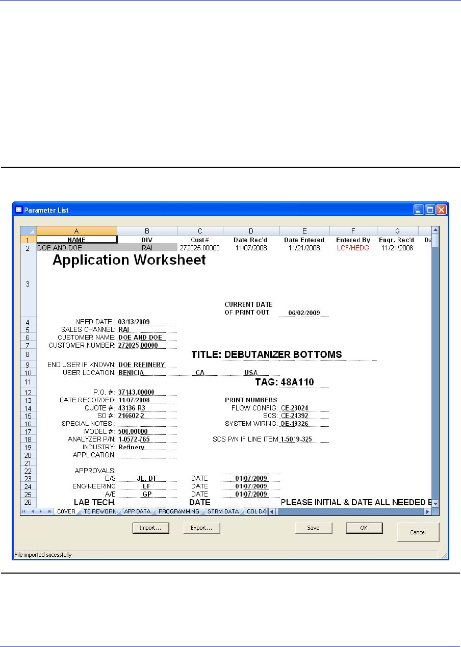
Task: Click the select-all corner of the spreadsheet
Action: tap(28, 231)
